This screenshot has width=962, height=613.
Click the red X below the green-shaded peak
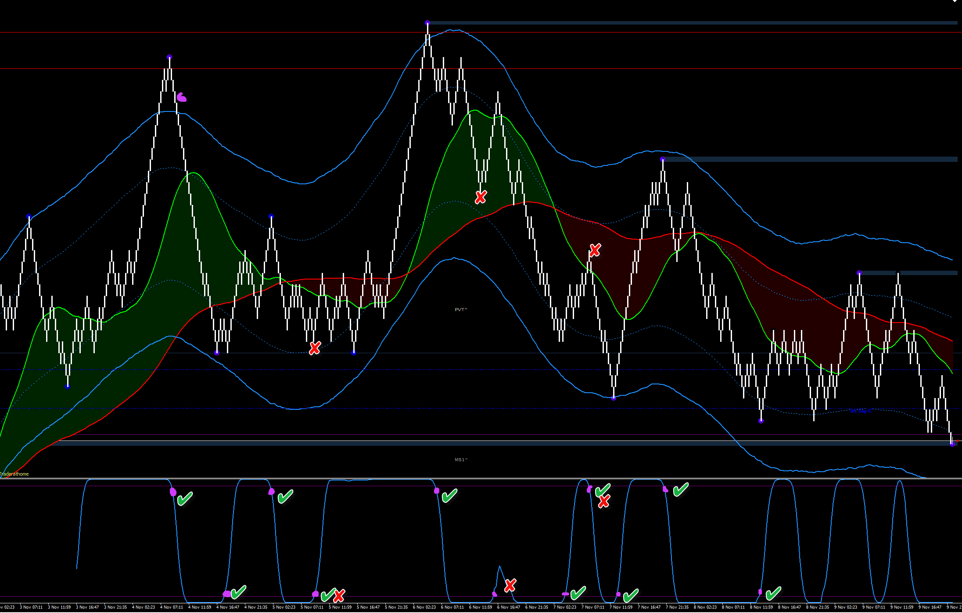pyautogui.click(x=481, y=197)
